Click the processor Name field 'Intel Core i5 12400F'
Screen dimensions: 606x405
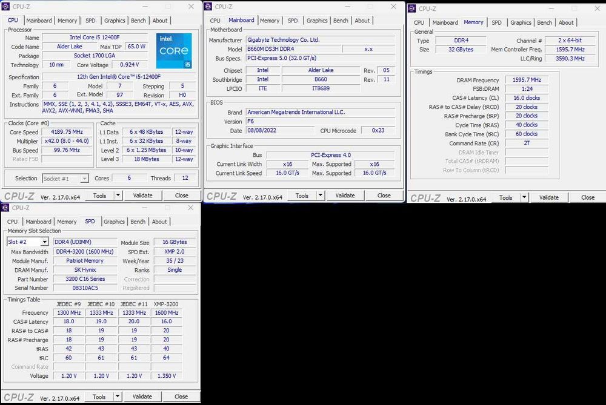[x=95, y=38]
